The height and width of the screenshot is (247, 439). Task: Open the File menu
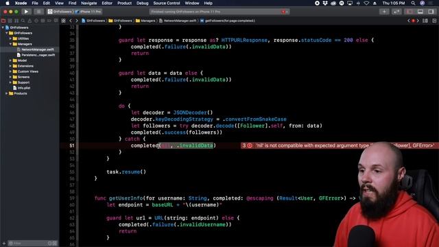[35, 3]
